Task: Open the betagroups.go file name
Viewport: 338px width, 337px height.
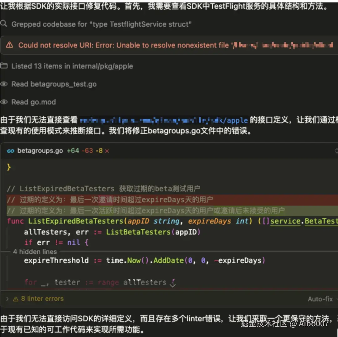Action: coord(40,151)
